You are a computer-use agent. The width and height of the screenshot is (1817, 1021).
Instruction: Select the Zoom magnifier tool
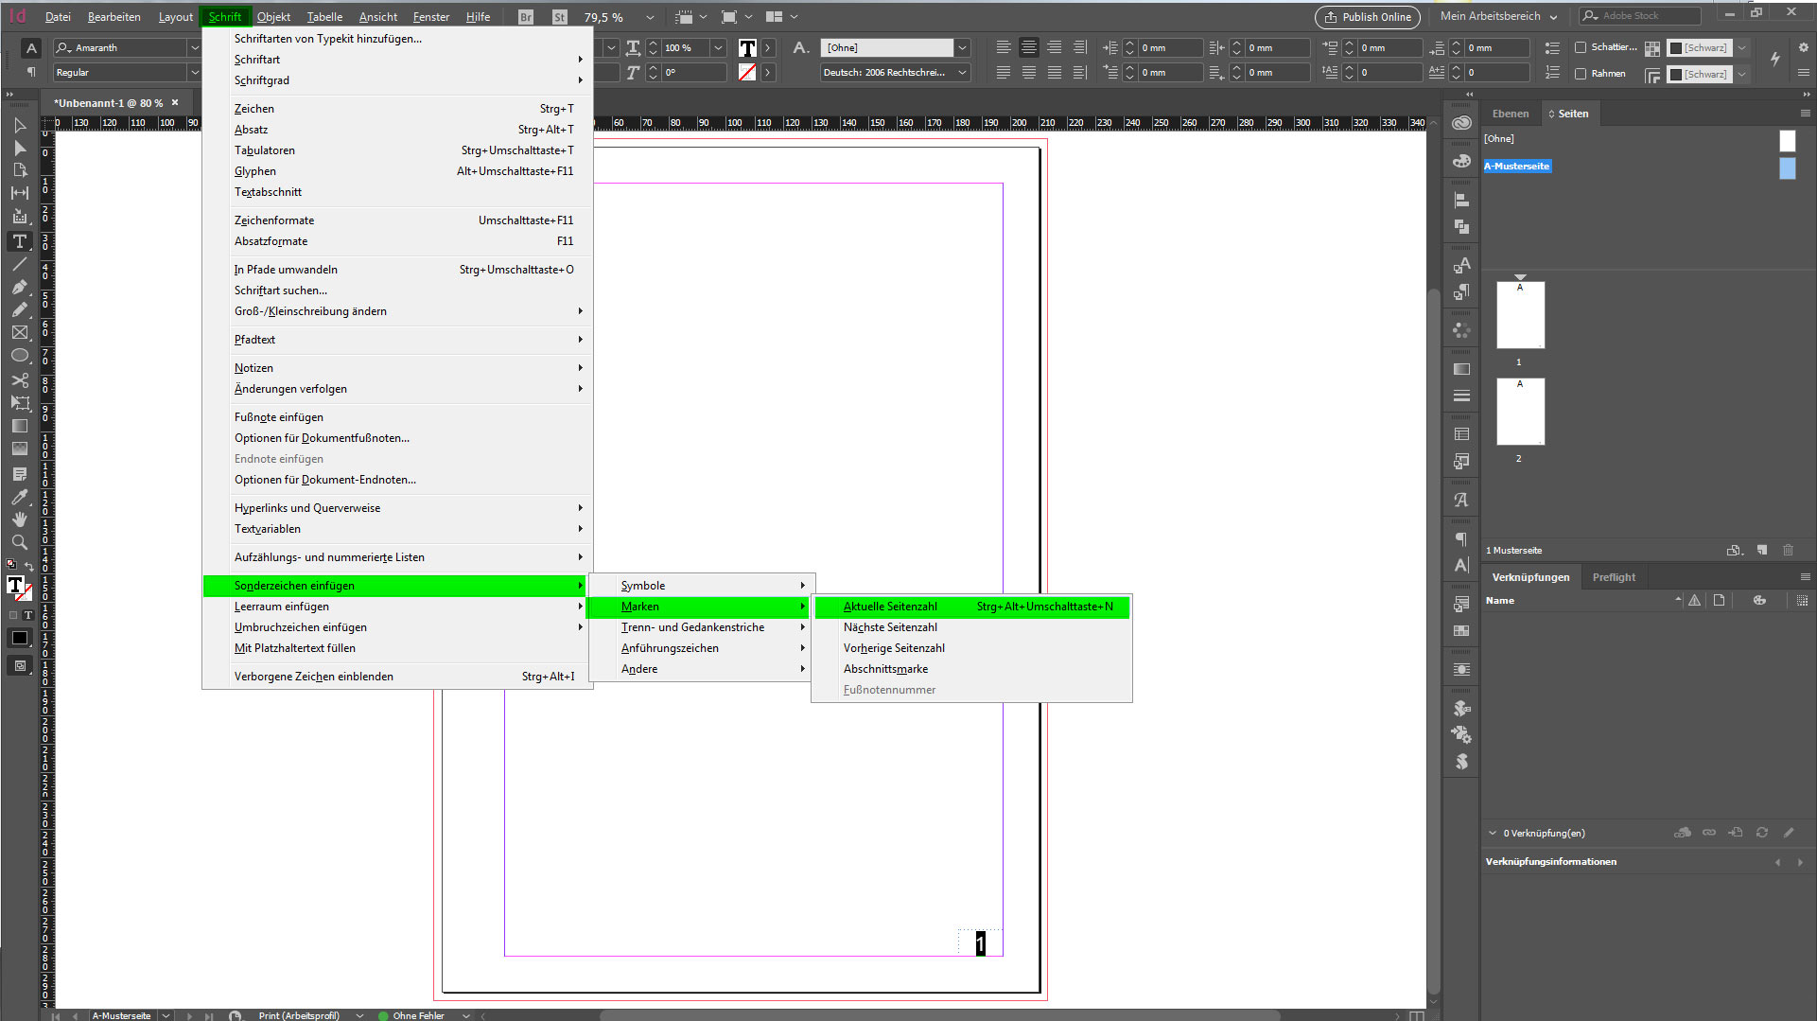pos(19,542)
